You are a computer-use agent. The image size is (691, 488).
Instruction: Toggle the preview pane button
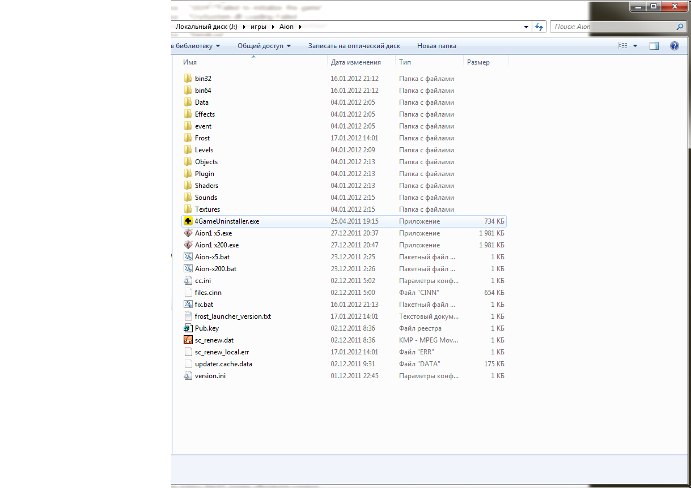[x=654, y=46]
